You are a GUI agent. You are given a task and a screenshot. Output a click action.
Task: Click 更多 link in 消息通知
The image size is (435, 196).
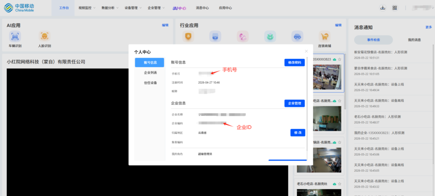429,27
